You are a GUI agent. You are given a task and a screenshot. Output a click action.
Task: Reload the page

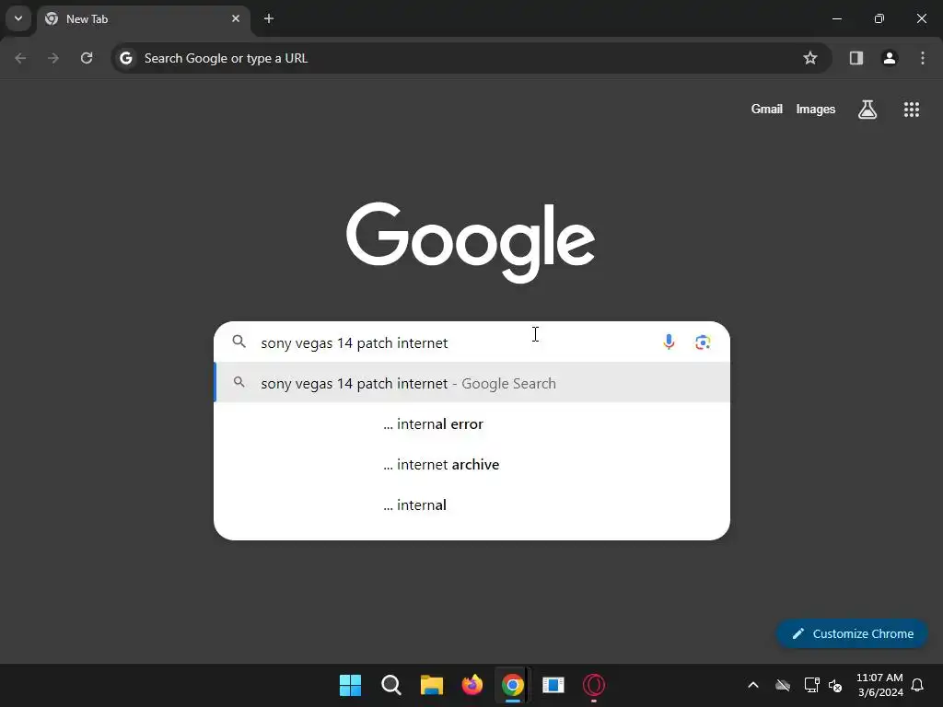coord(87,58)
